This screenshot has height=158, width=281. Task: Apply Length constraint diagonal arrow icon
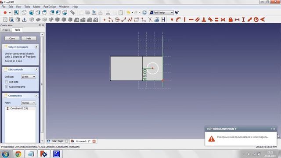(250, 19)
